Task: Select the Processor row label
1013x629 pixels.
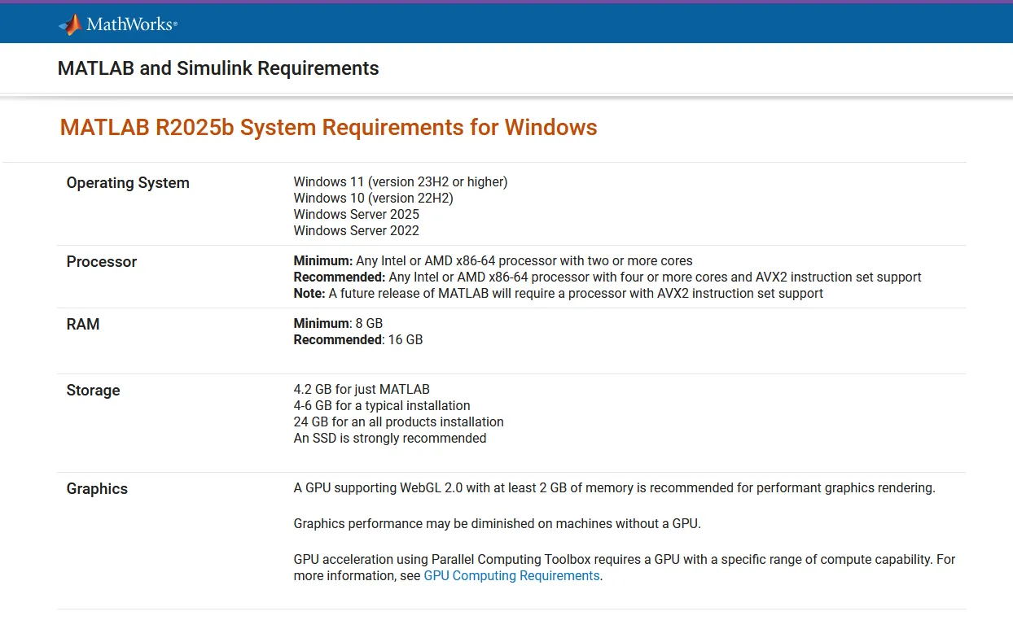Action: click(x=102, y=262)
